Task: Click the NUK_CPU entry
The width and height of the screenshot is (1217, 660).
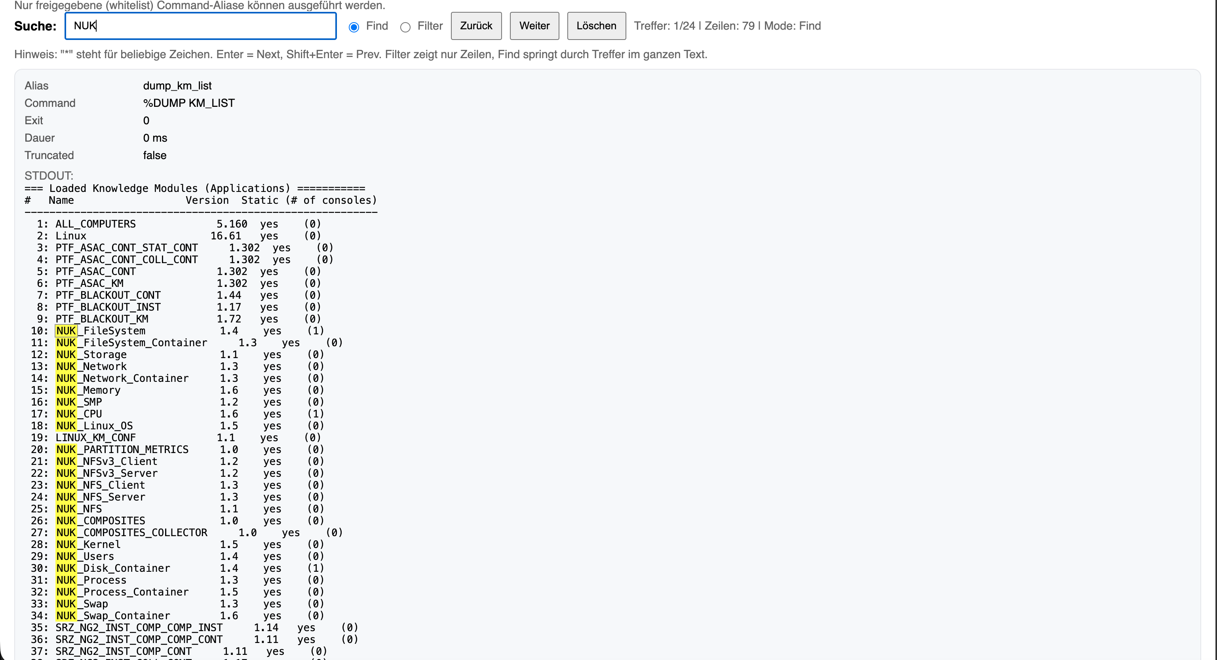Action: click(x=79, y=413)
